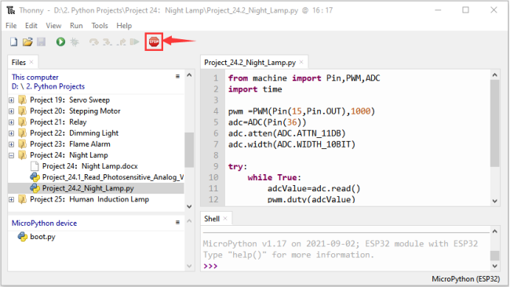Close the Project_24.2_Night_Lamp.py editor tab
Viewport: 510px width, 287px height.
click(301, 62)
